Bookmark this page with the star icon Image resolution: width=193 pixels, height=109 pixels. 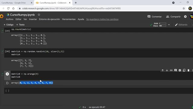pyautogui.click(x=184, y=8)
